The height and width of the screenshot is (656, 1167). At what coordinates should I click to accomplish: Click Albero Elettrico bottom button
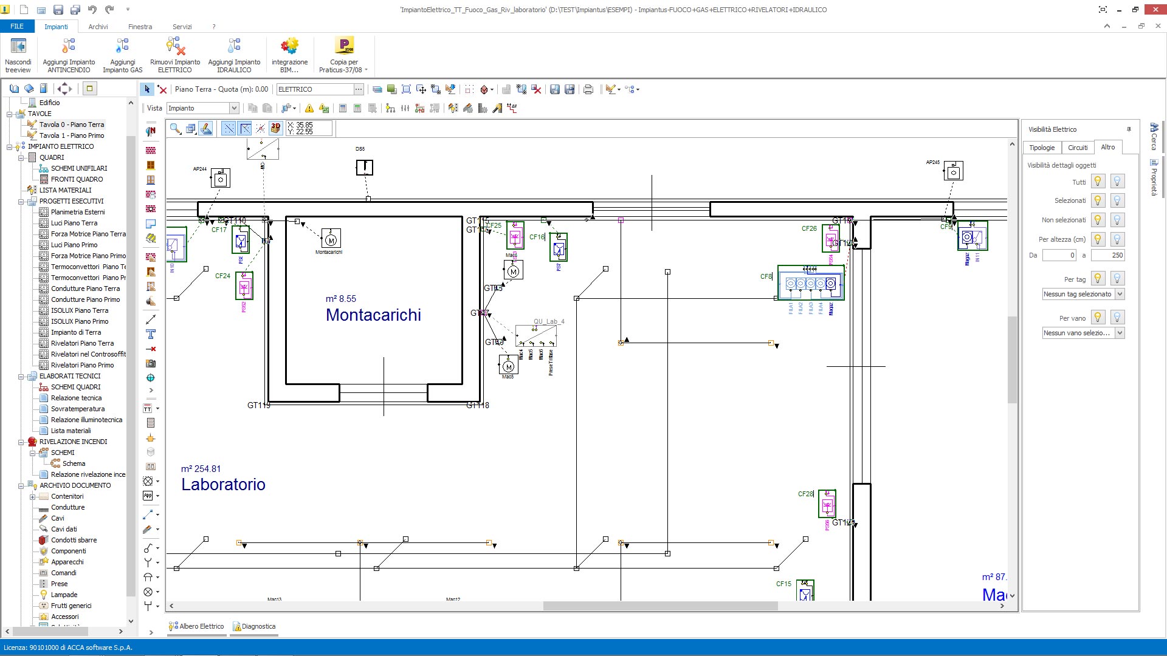[196, 626]
